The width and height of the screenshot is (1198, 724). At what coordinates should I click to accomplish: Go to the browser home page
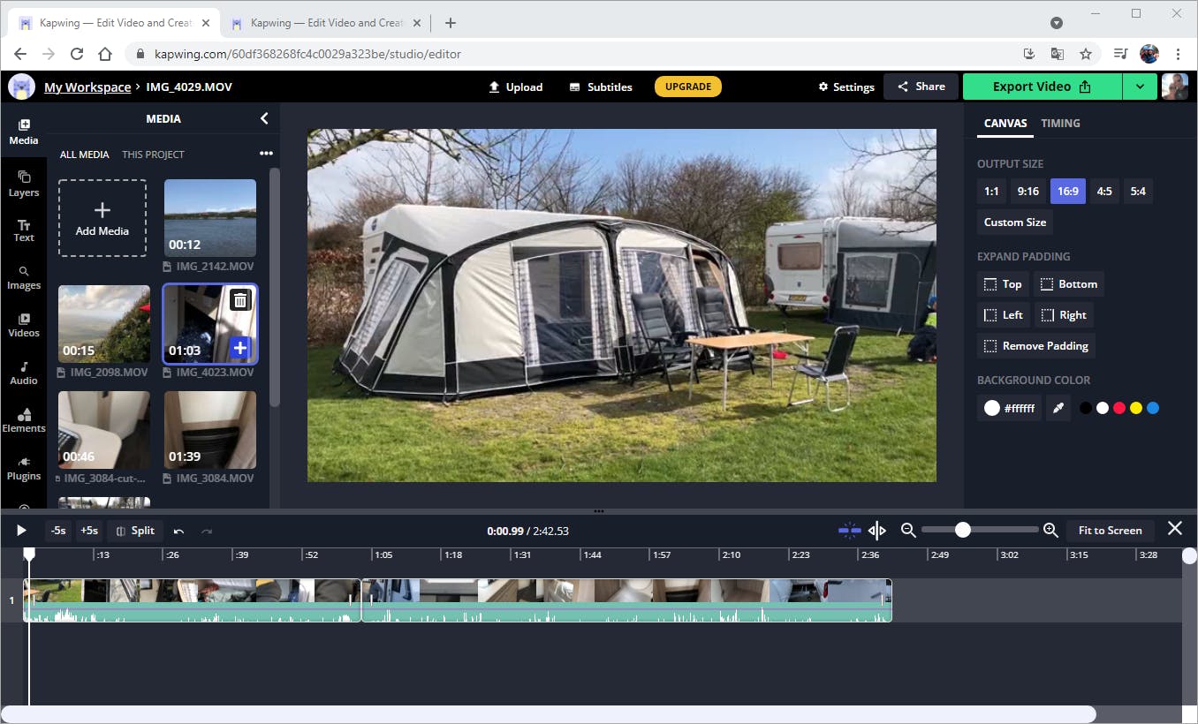click(x=105, y=54)
